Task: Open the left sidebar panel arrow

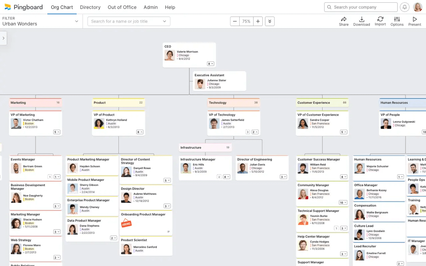Action: pyautogui.click(x=3, y=38)
